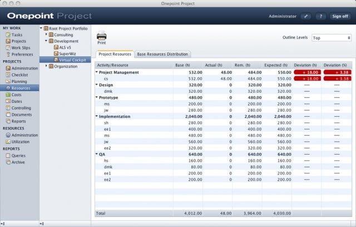Screen dimensions: 356x227
Task: Select the Development portfolio label
Action: (66, 41)
